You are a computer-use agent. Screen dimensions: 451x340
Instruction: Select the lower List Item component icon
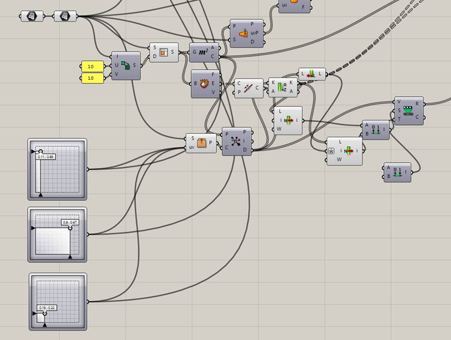pyautogui.click(x=346, y=151)
